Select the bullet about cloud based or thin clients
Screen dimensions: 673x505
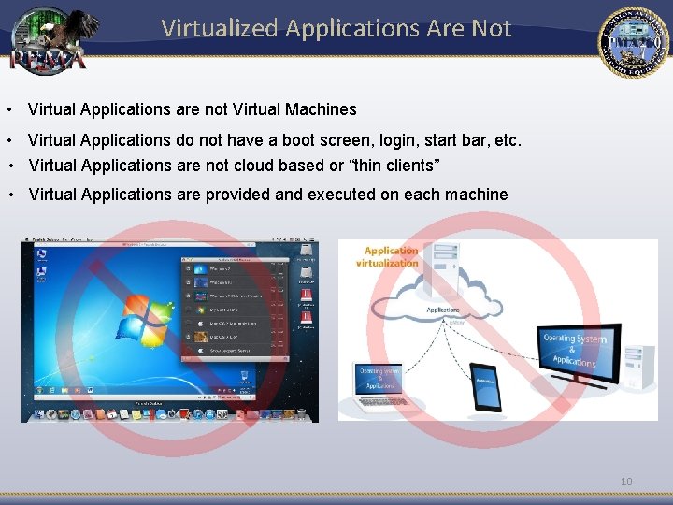click(x=234, y=166)
